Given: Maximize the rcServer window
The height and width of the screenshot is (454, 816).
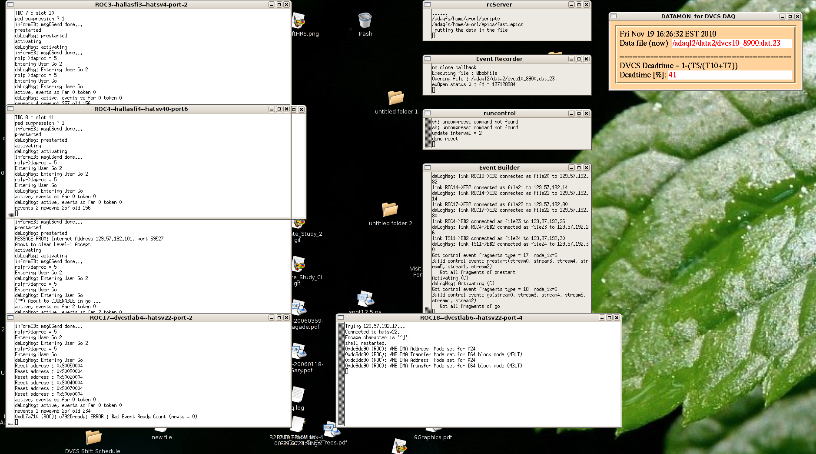Looking at the screenshot, I should 579,4.
